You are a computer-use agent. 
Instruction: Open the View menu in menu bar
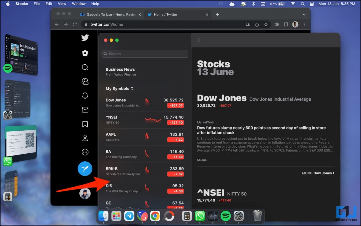coord(62,4)
